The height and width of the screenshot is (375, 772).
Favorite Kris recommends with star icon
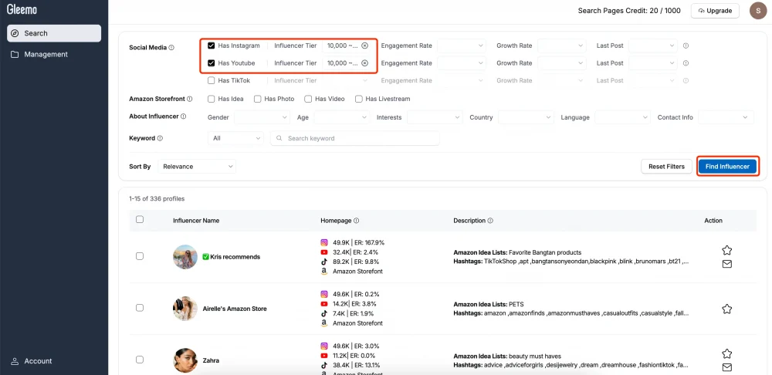click(726, 251)
